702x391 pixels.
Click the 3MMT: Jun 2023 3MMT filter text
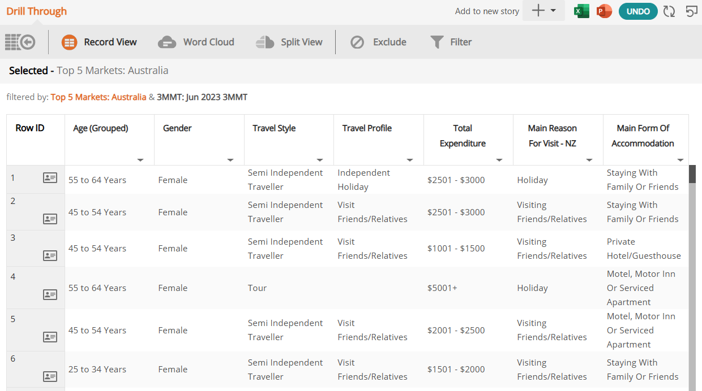(x=202, y=97)
